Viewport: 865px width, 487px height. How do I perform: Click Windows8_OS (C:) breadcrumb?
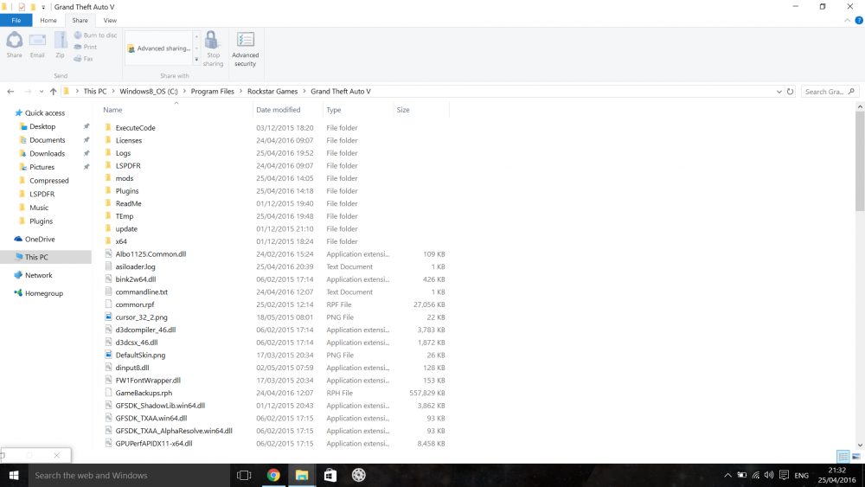pos(149,92)
